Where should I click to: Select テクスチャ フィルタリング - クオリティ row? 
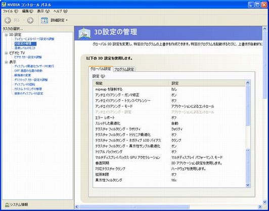click(x=169, y=129)
